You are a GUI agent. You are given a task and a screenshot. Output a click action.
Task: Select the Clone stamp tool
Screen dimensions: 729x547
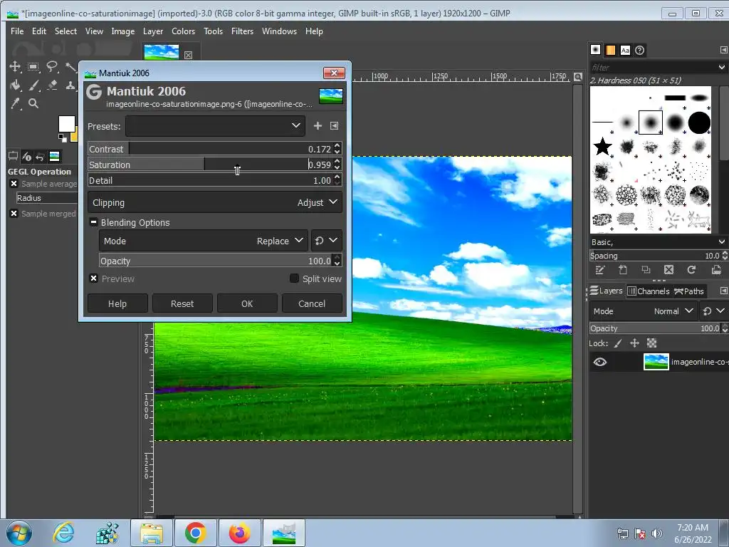[70, 85]
